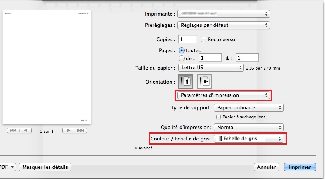
Task: Click the '216 par 279 mm' size text
Action: (263, 68)
